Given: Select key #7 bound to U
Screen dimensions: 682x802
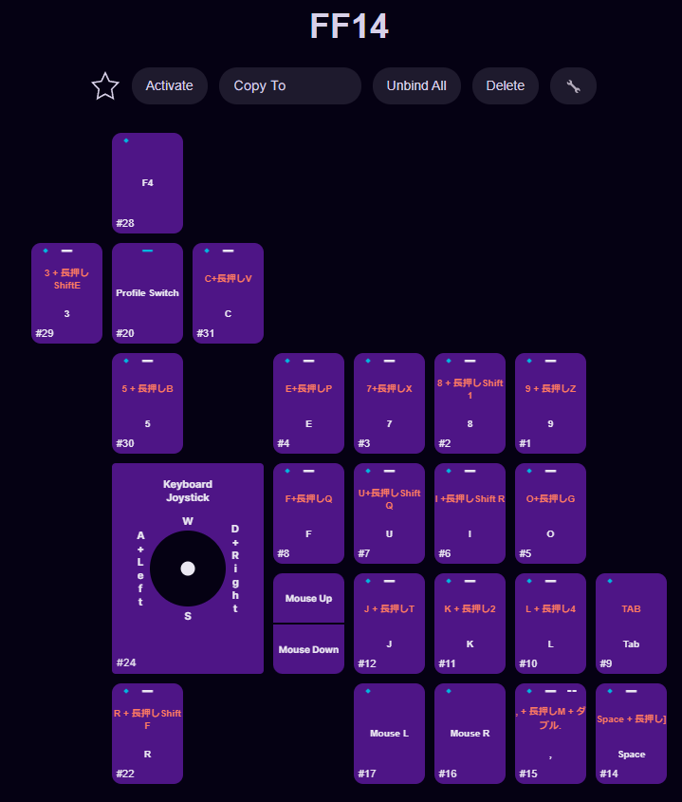Looking at the screenshot, I should point(389,513).
